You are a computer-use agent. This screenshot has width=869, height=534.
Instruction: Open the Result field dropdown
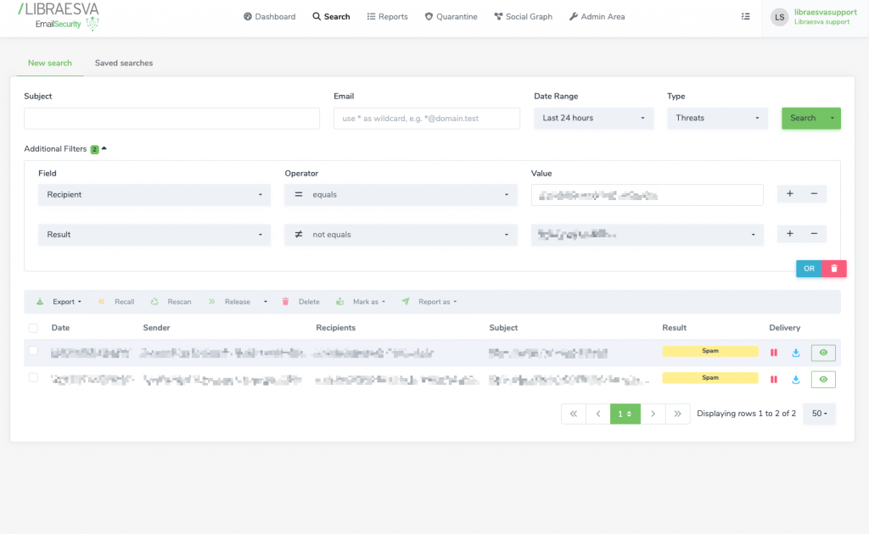click(154, 235)
